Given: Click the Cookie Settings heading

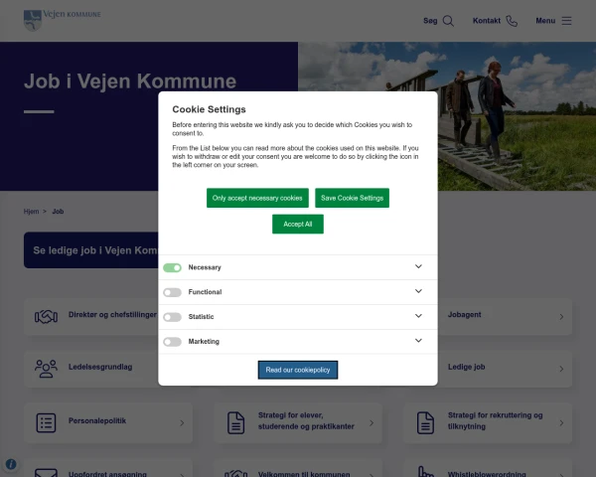Looking at the screenshot, I should pyautogui.click(x=209, y=109).
